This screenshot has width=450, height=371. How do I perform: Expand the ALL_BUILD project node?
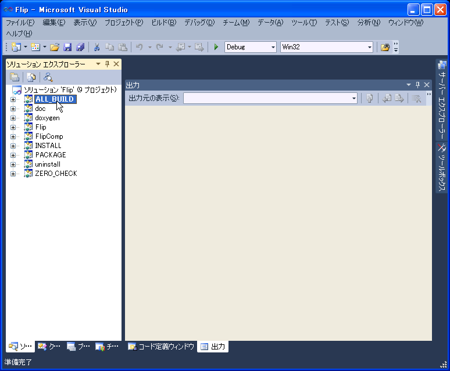13,99
